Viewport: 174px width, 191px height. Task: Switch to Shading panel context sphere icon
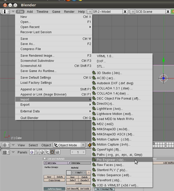coord(42,152)
